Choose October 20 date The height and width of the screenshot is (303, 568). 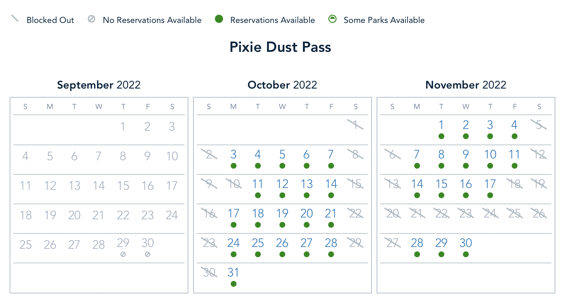(x=307, y=214)
